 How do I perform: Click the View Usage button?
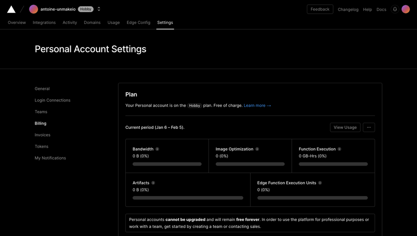click(x=345, y=127)
